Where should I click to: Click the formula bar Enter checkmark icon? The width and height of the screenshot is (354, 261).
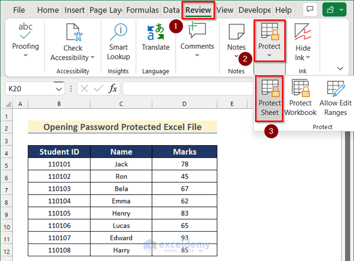coord(98,89)
